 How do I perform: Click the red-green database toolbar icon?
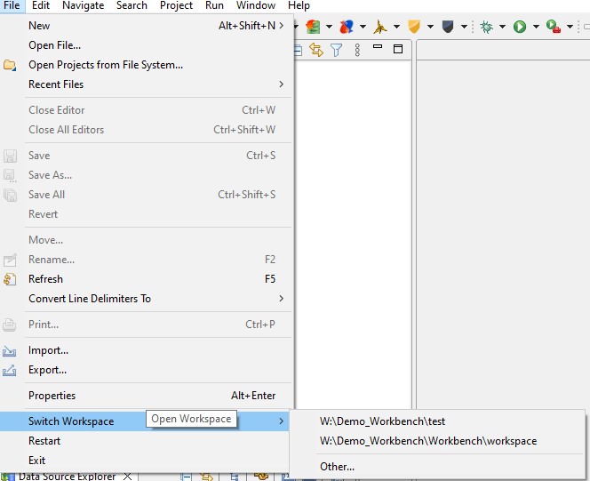tap(313, 27)
